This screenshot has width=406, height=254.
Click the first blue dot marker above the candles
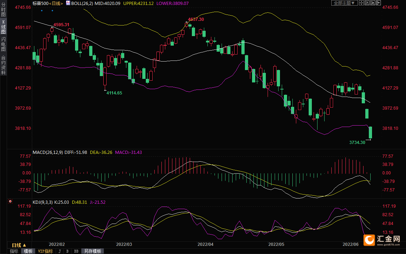[x=42, y=10]
